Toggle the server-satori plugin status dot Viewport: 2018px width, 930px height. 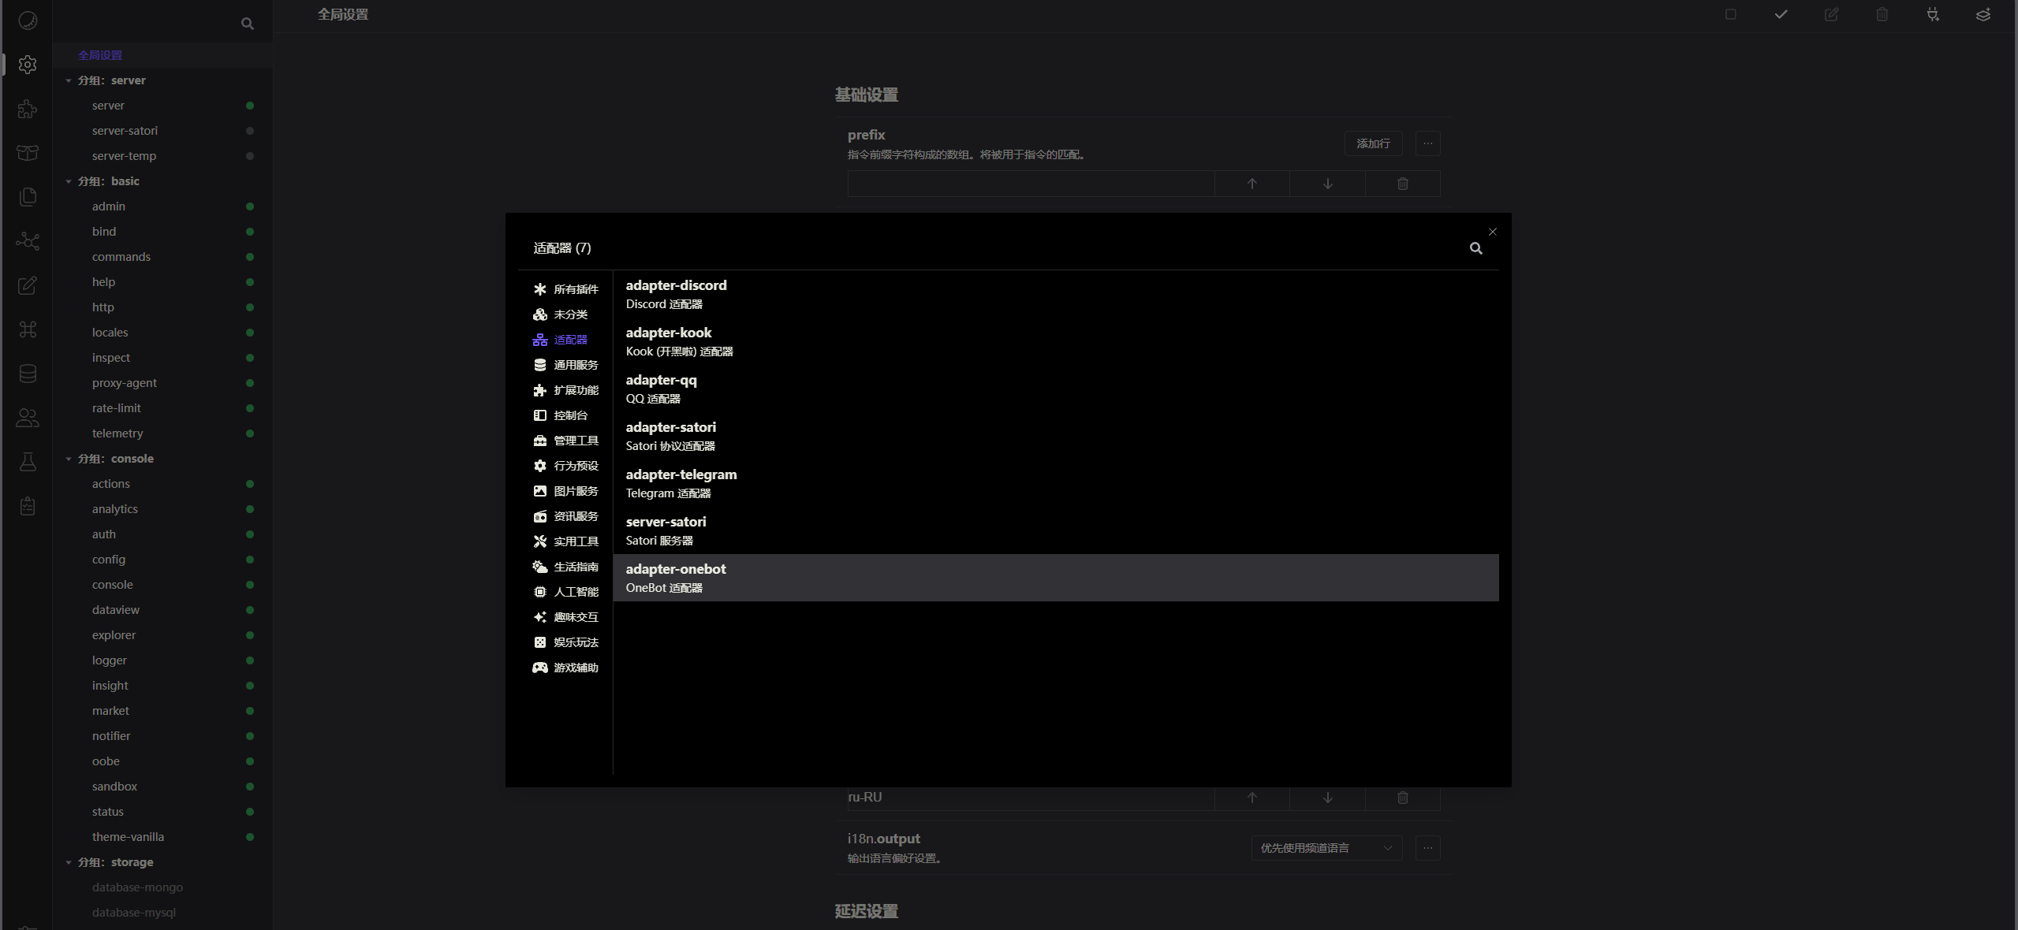point(250,131)
